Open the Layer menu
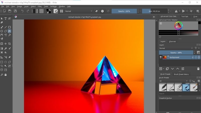Screen dimensions: 201x113 [26, 7]
